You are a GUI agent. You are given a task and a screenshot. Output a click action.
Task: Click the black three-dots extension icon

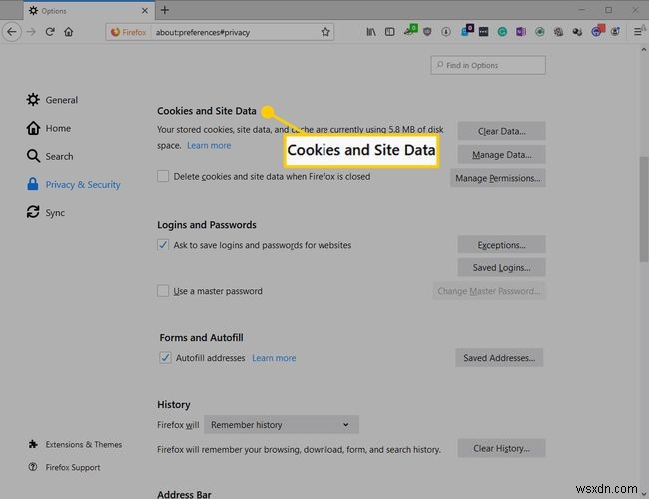pyautogui.click(x=483, y=32)
